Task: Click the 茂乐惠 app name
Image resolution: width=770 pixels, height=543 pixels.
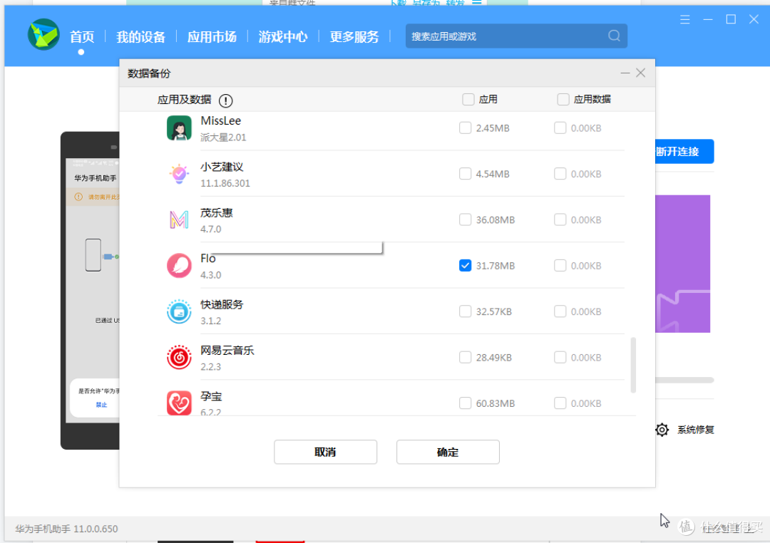Action: [217, 212]
